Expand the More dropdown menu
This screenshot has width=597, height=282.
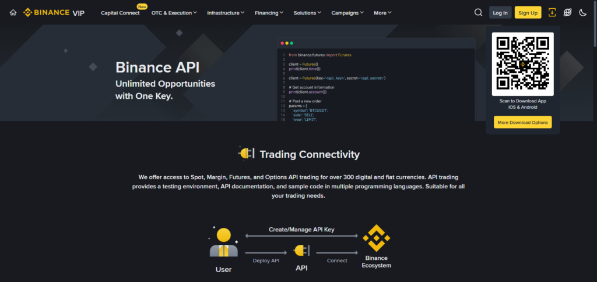[382, 13]
